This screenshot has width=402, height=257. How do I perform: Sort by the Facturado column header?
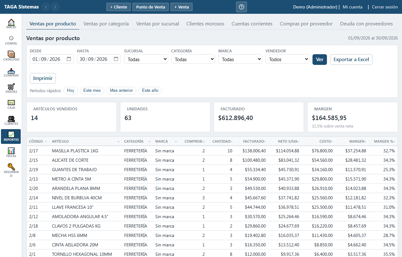(x=253, y=141)
